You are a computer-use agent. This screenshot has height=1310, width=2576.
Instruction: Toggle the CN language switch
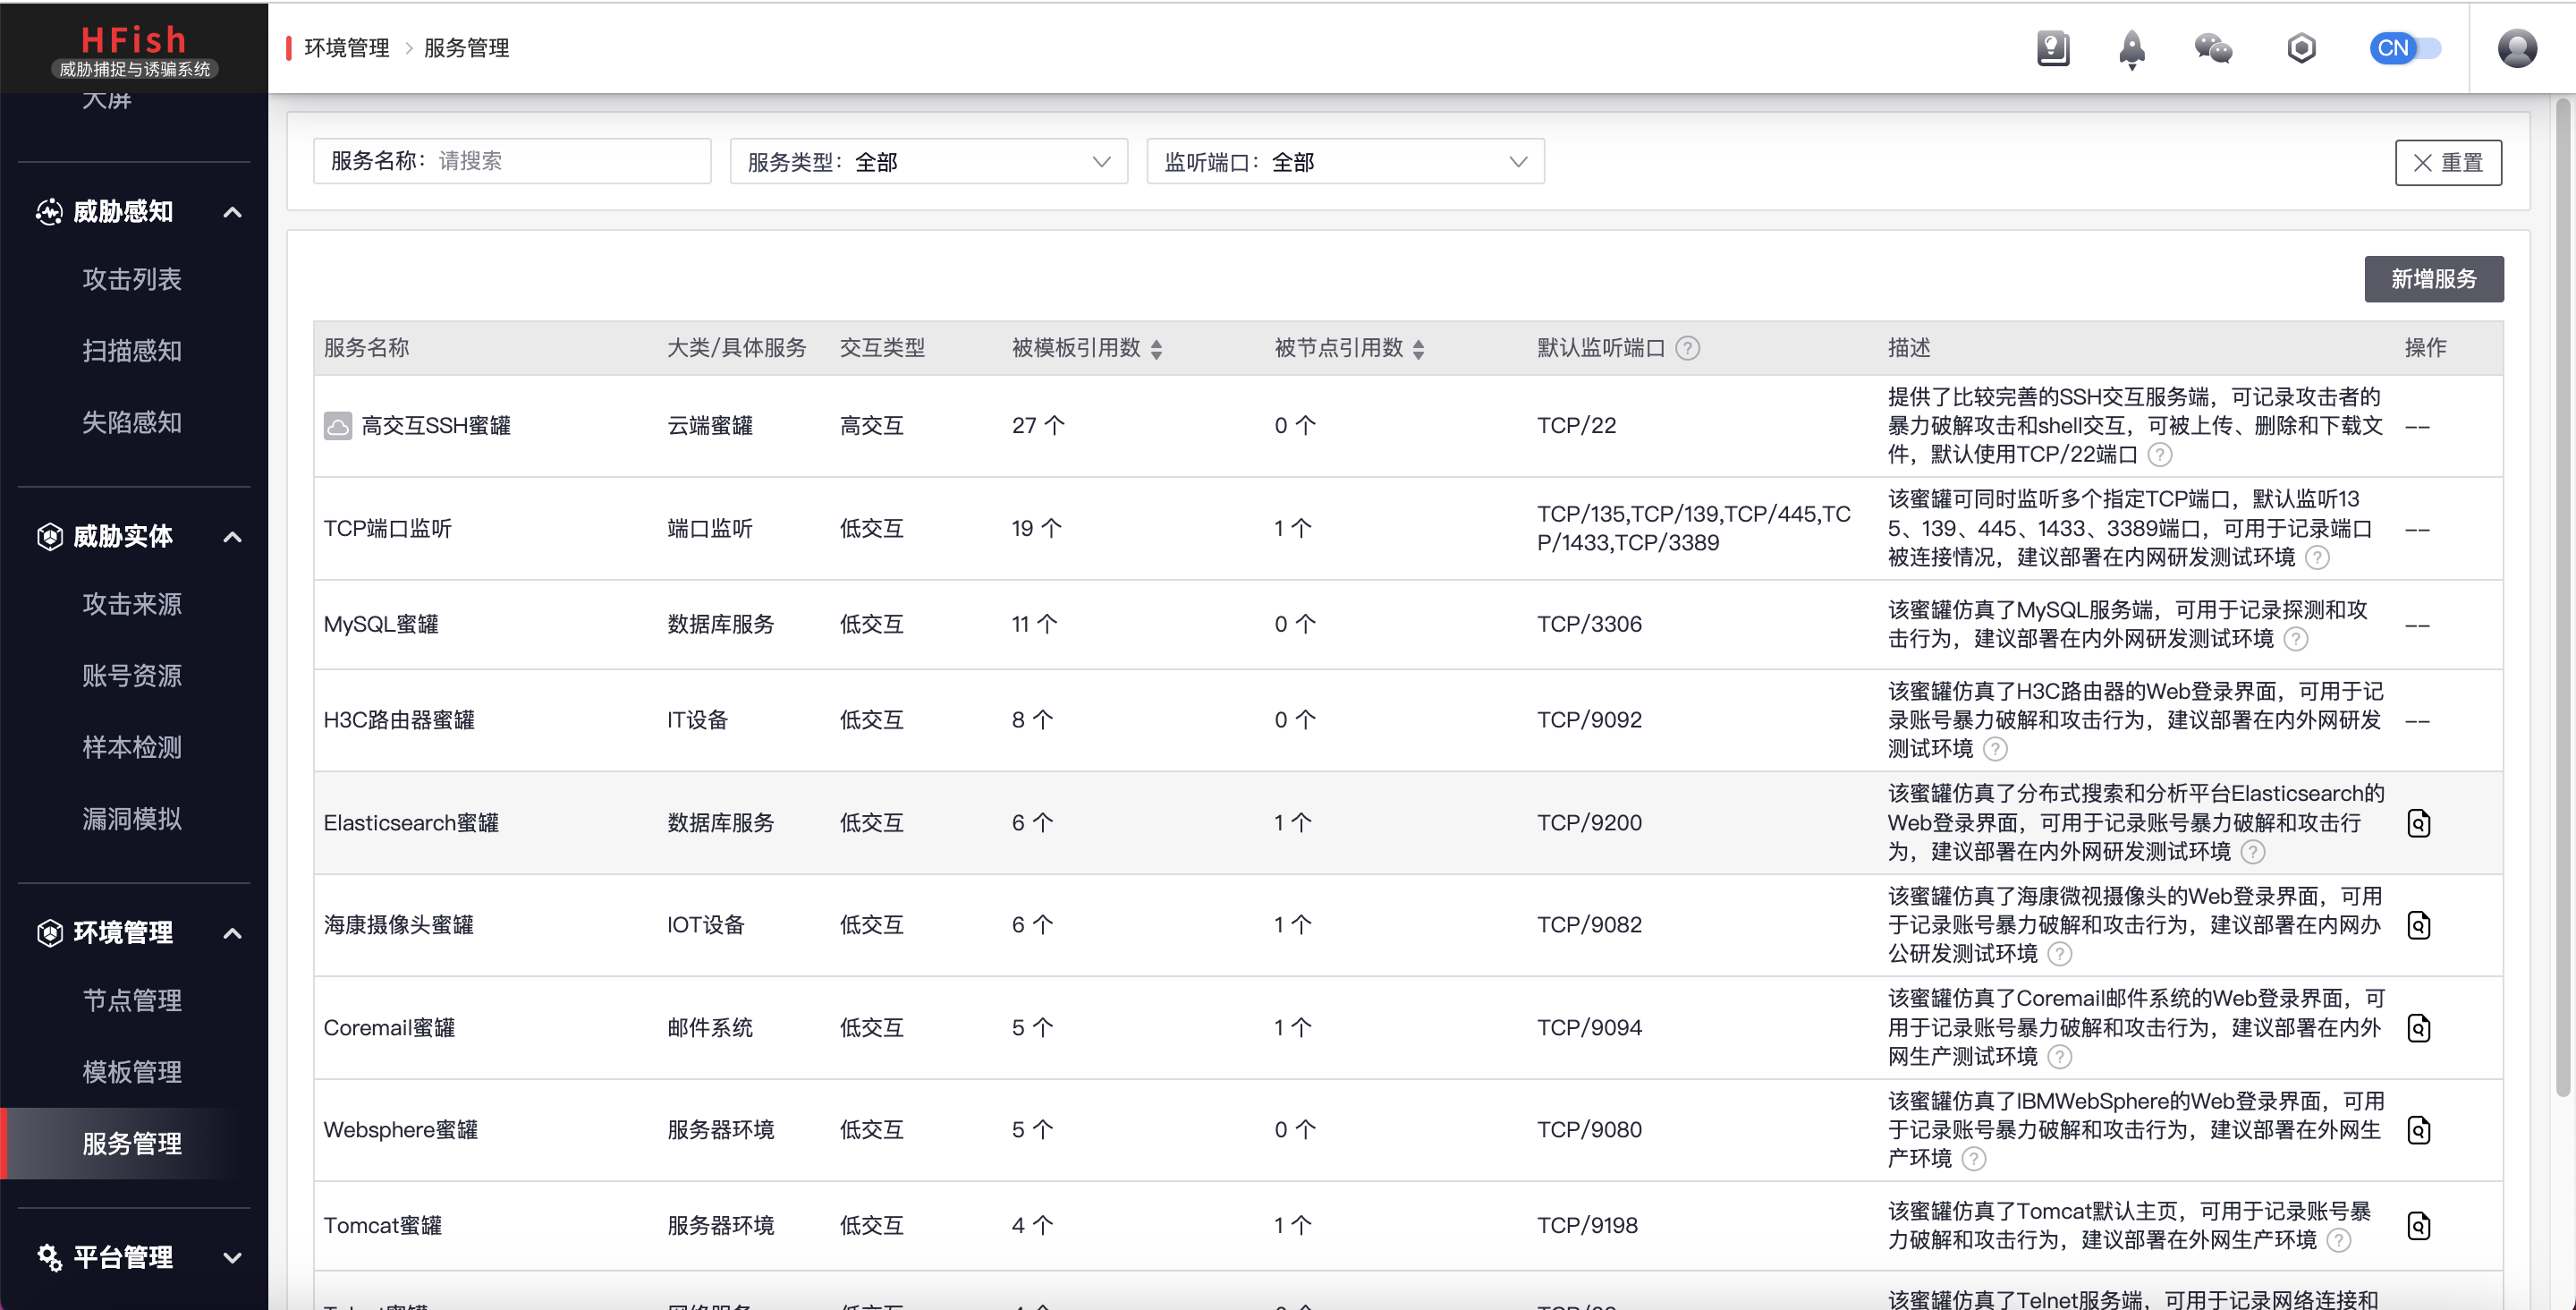(x=2405, y=48)
